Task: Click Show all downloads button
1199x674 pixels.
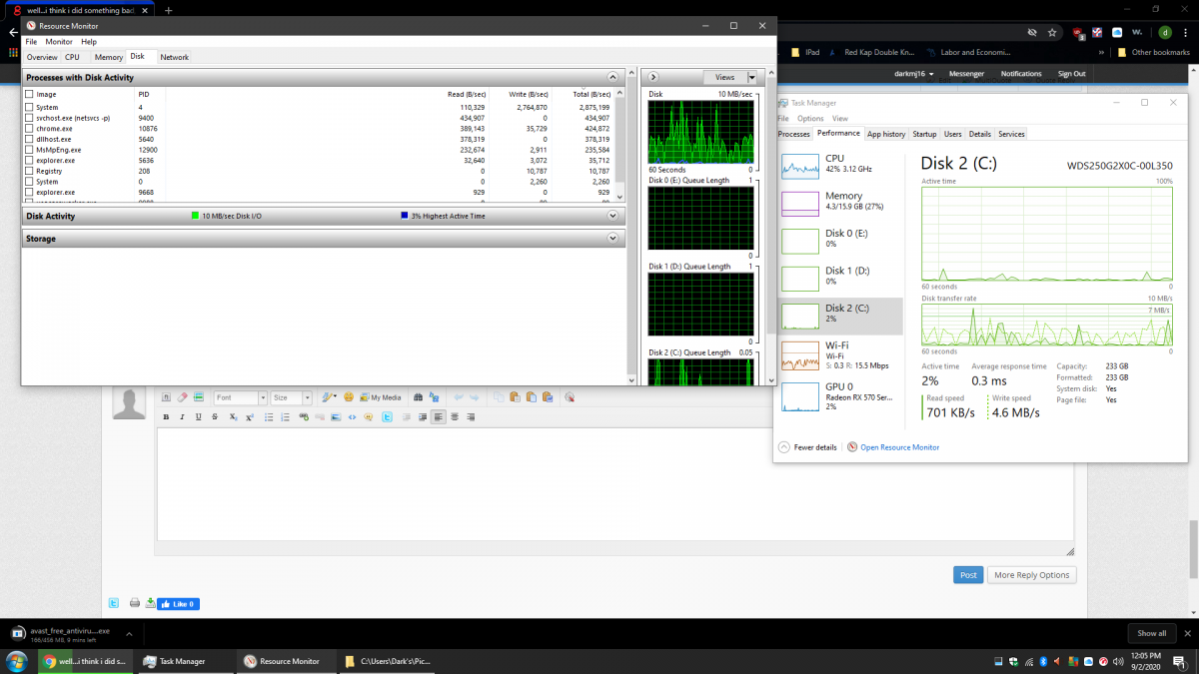Action: click(x=1151, y=633)
